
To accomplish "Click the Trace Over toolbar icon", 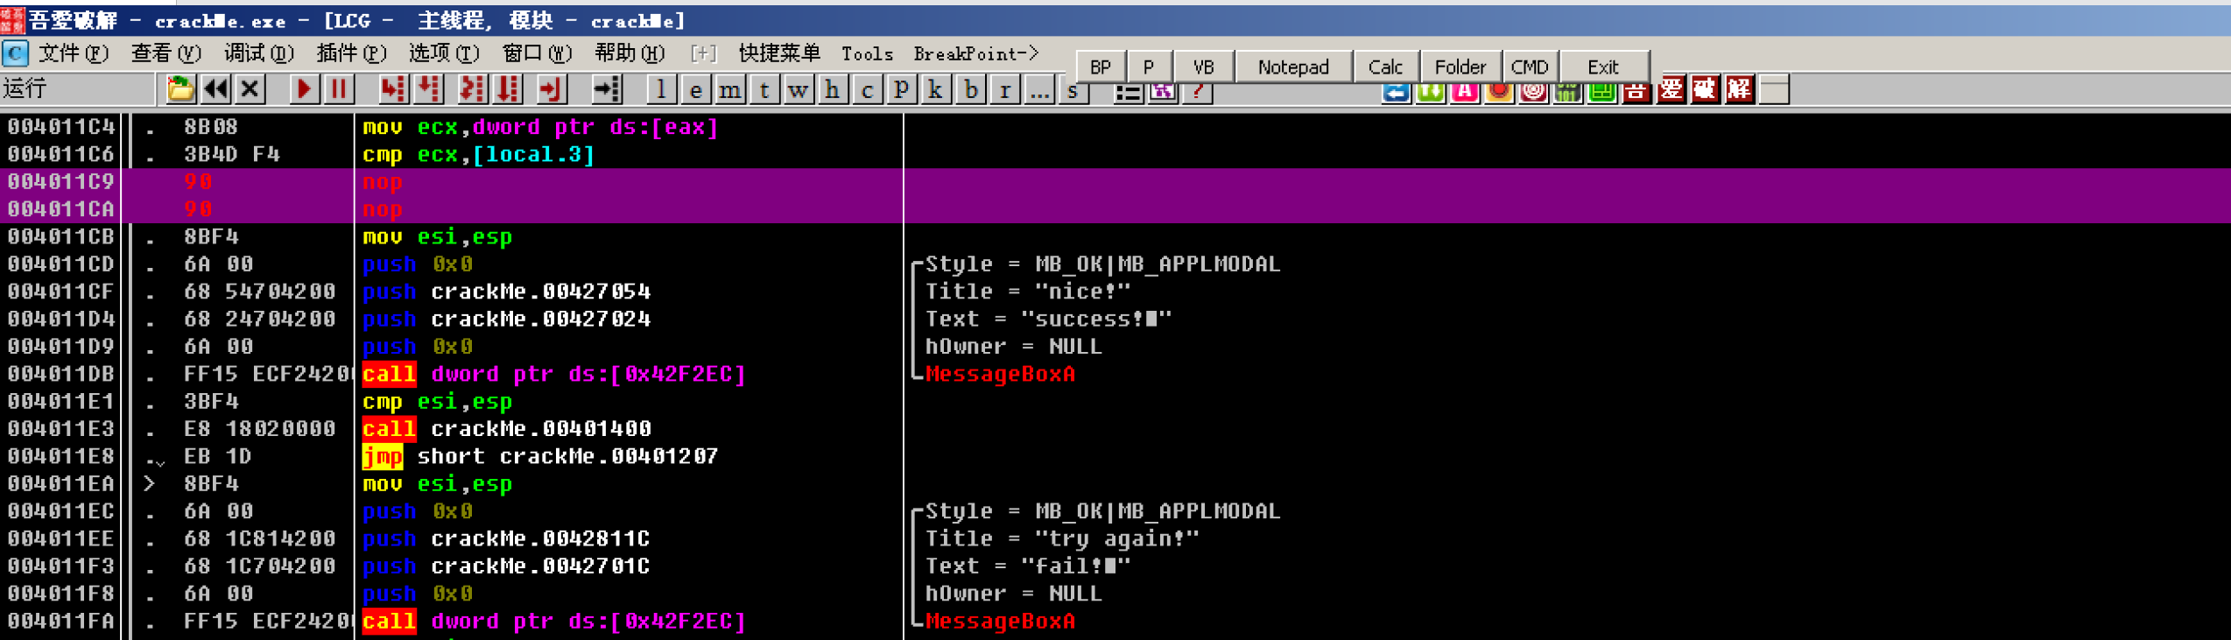I will tap(509, 88).
